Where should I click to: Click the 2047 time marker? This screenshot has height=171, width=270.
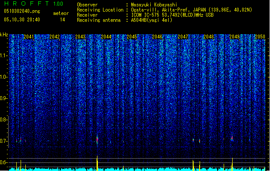[183, 37]
